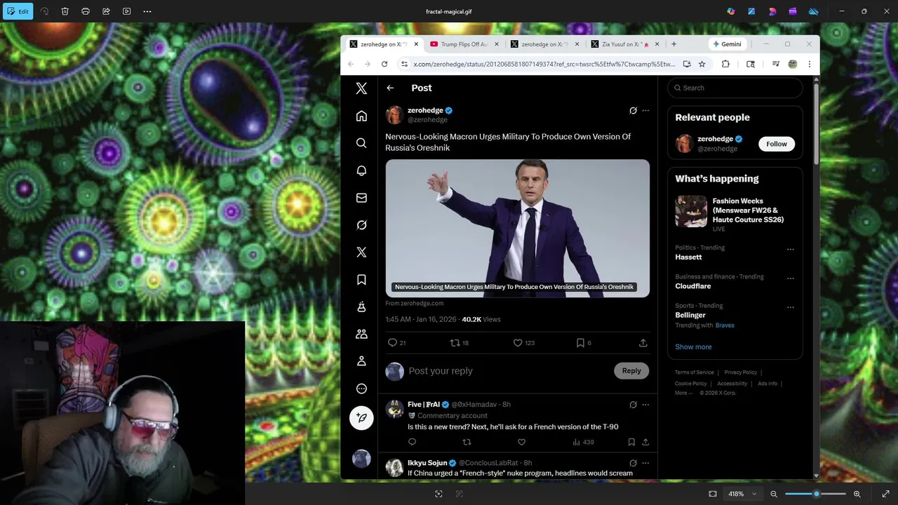Open Designer icon in Photos title bar
The image size is (898, 505).
pyautogui.click(x=751, y=11)
